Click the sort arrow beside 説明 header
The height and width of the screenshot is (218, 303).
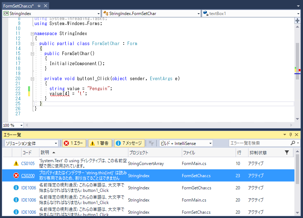(x=54, y=152)
